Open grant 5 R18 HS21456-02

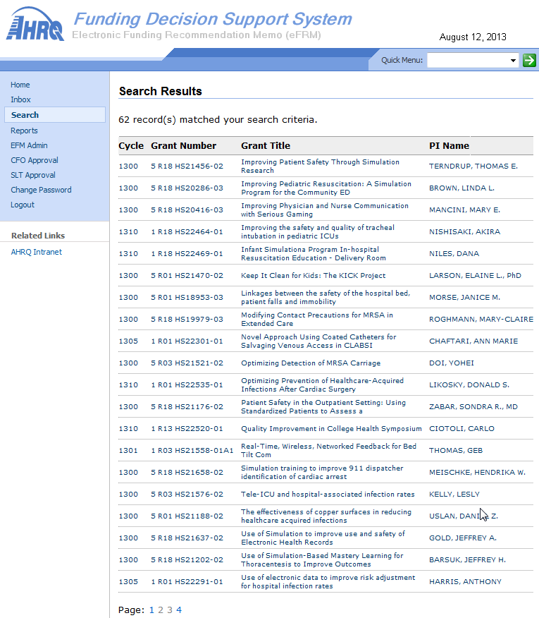tap(187, 166)
